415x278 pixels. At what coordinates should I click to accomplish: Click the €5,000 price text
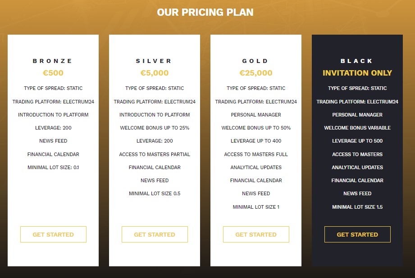tap(155, 73)
